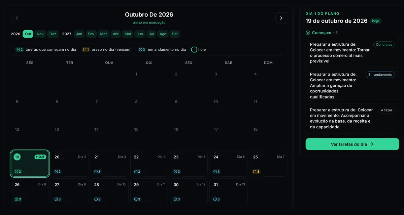Click the in-progress badge on day 20
The image size is (404, 215).
58,172
